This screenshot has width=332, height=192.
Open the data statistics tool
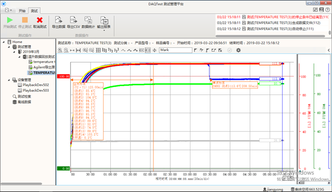tap(88, 20)
